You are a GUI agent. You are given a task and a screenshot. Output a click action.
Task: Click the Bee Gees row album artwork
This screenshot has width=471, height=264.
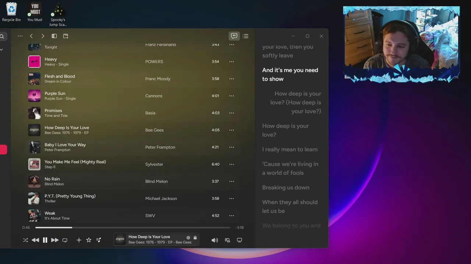(34, 130)
